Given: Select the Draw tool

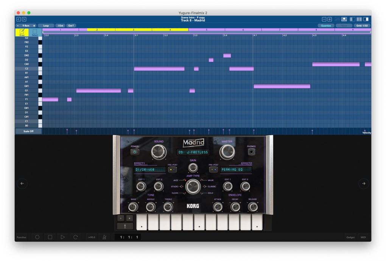Looking at the screenshot, I should [x=22, y=32].
